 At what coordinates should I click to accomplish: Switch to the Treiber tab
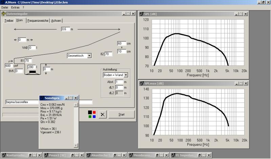point(9,21)
